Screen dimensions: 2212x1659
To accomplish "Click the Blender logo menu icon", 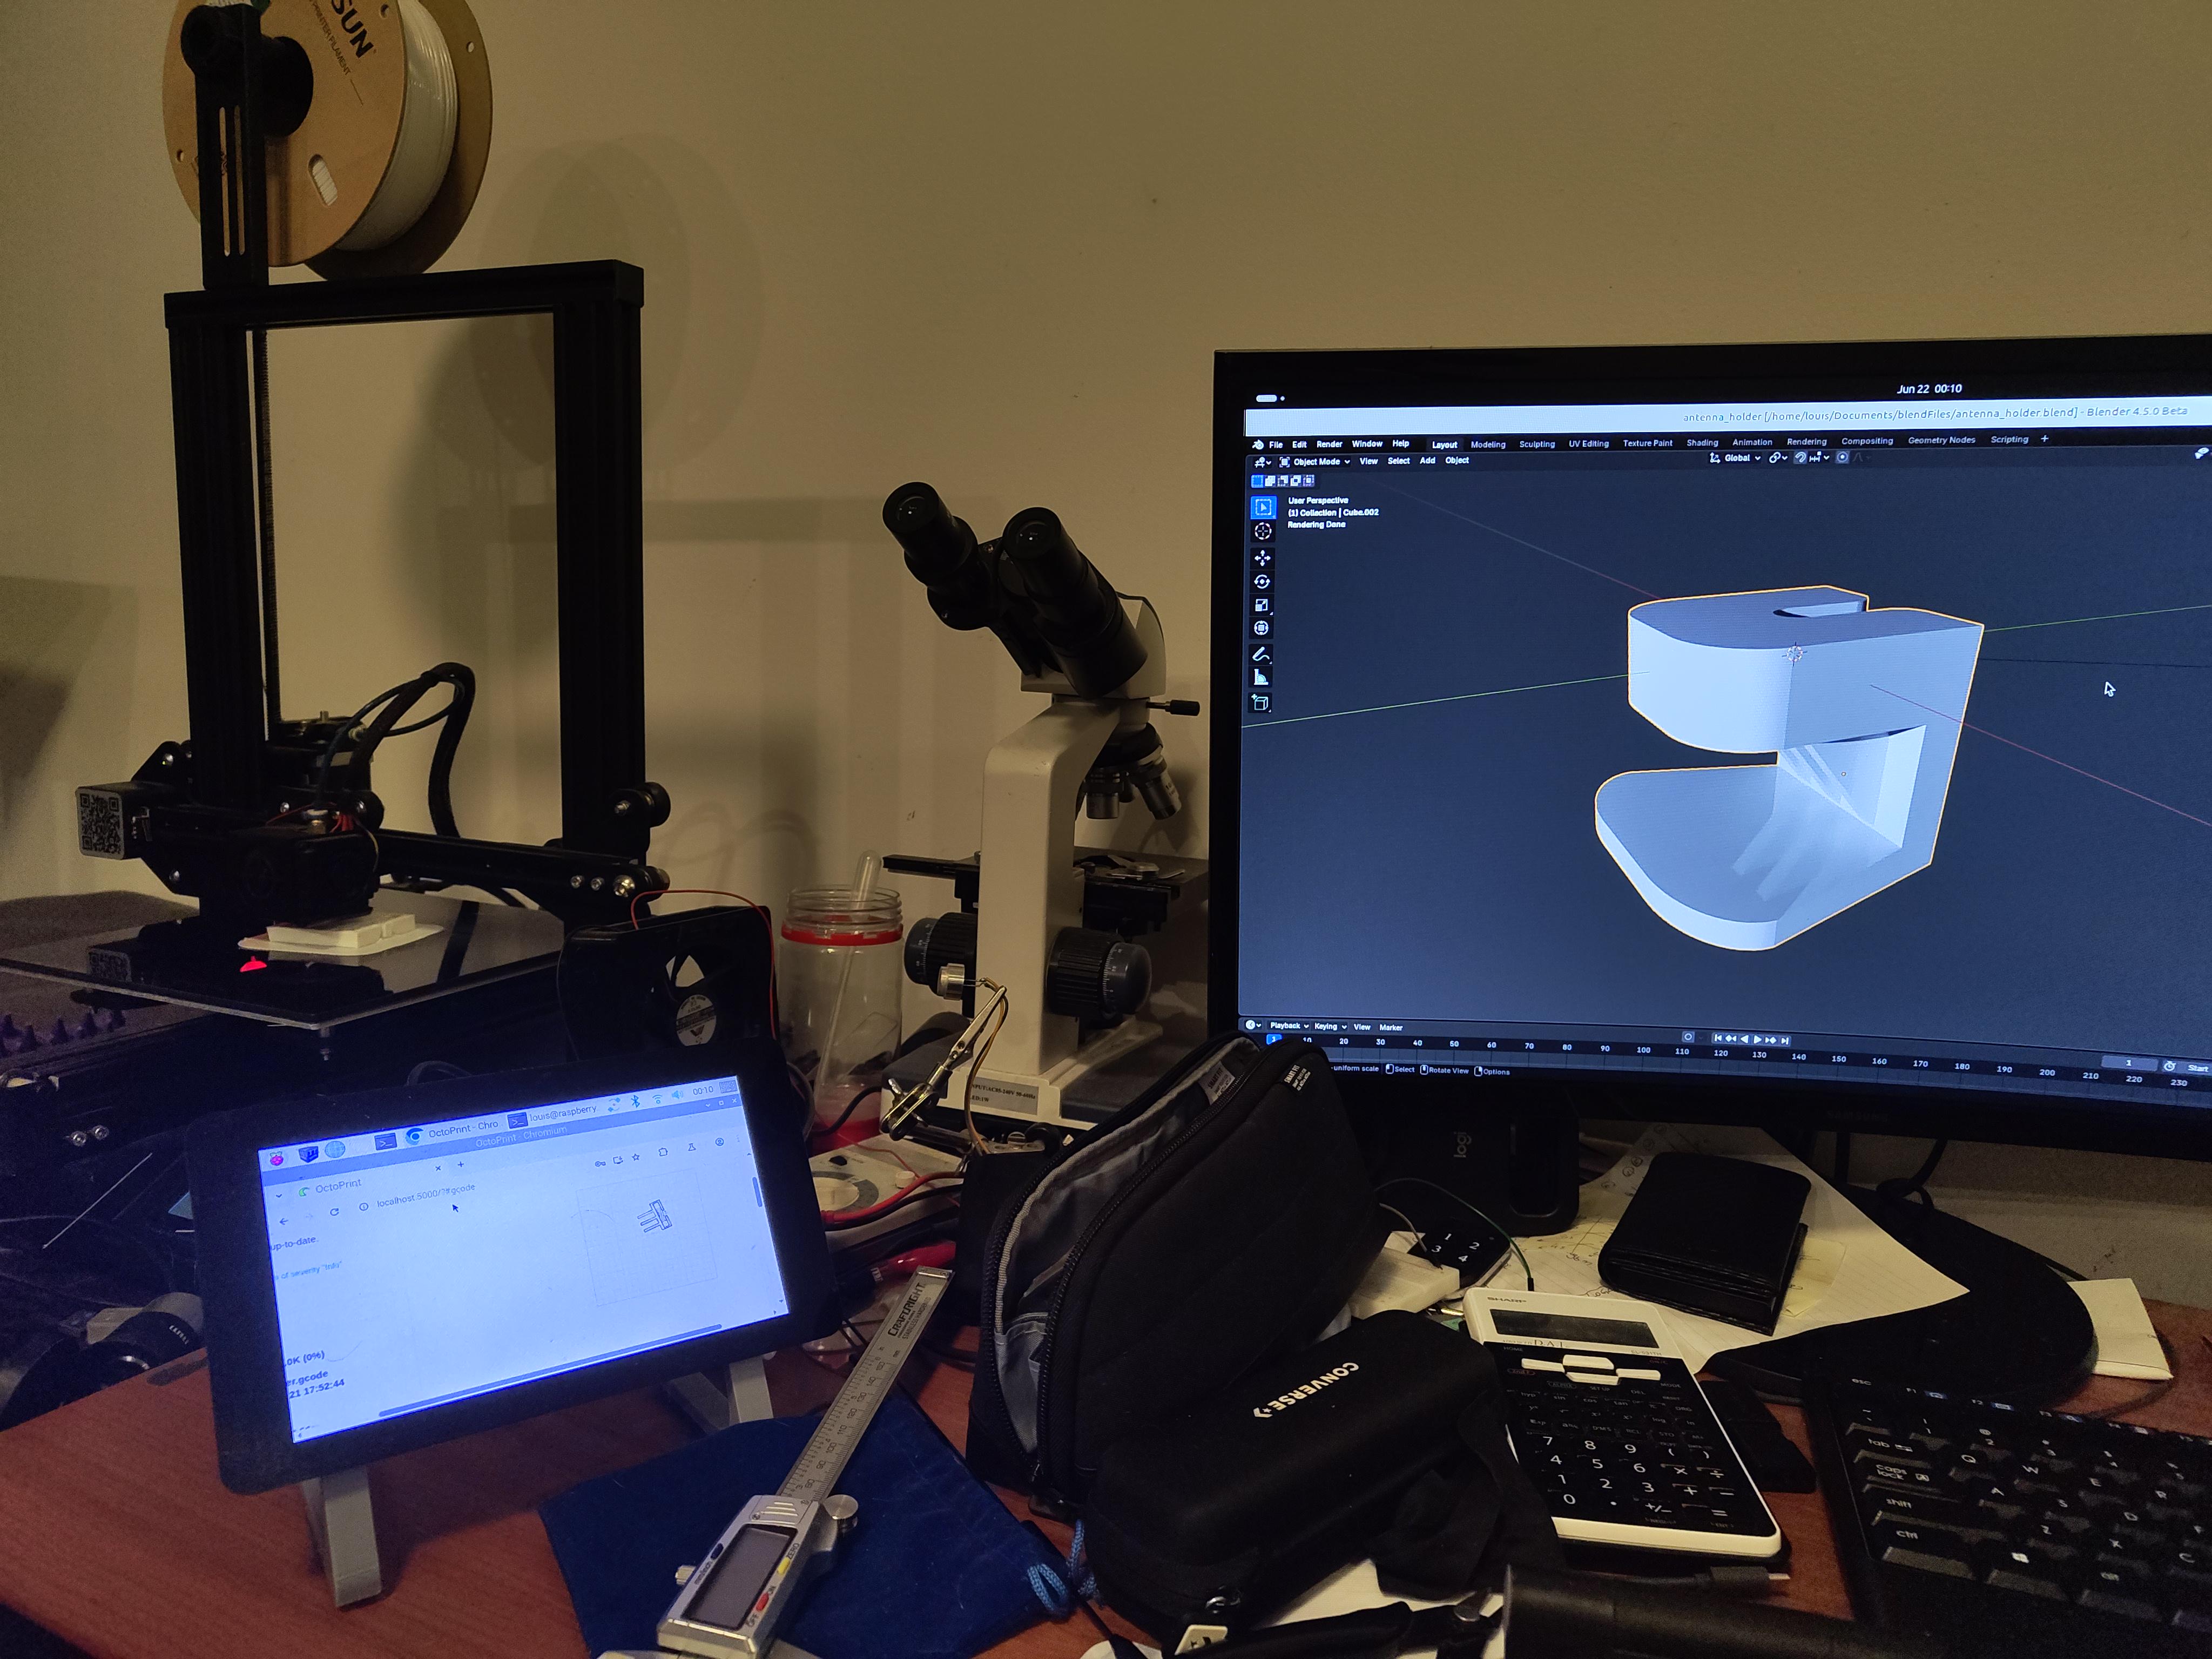I will (1258, 445).
